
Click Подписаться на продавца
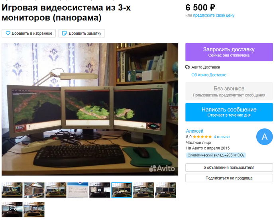coord(229,178)
